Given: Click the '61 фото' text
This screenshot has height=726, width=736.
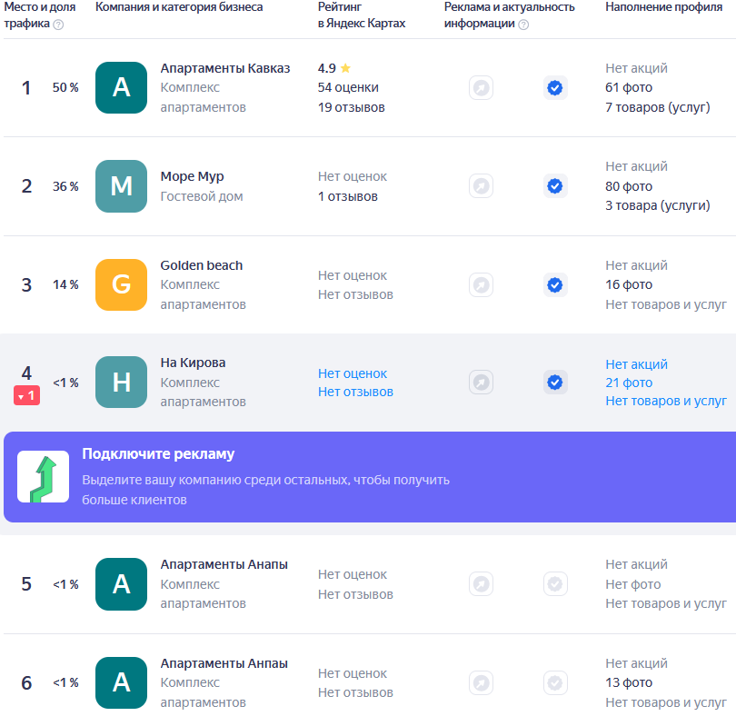Looking at the screenshot, I should click(x=629, y=88).
